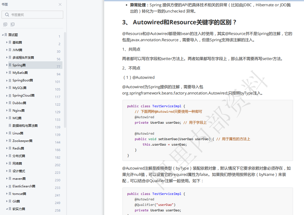304x215 pixels.
Task: Expand the 多线程&并发篇 bookmark
Action: (7, 57)
